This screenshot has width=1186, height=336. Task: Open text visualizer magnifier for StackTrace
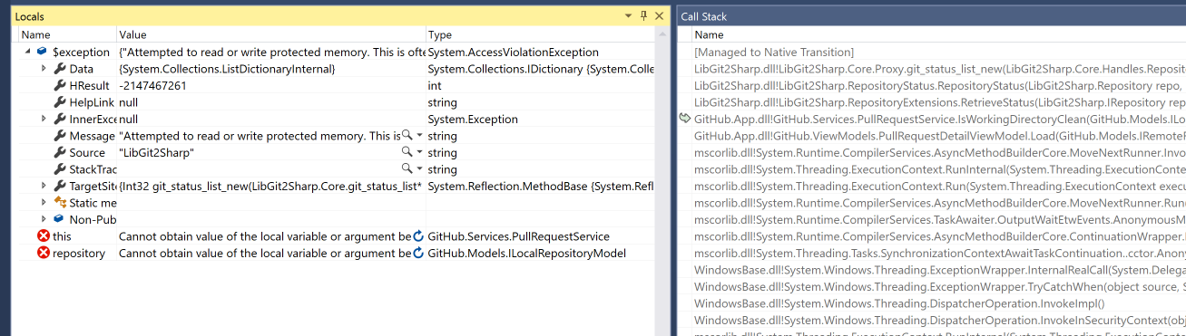(x=407, y=169)
